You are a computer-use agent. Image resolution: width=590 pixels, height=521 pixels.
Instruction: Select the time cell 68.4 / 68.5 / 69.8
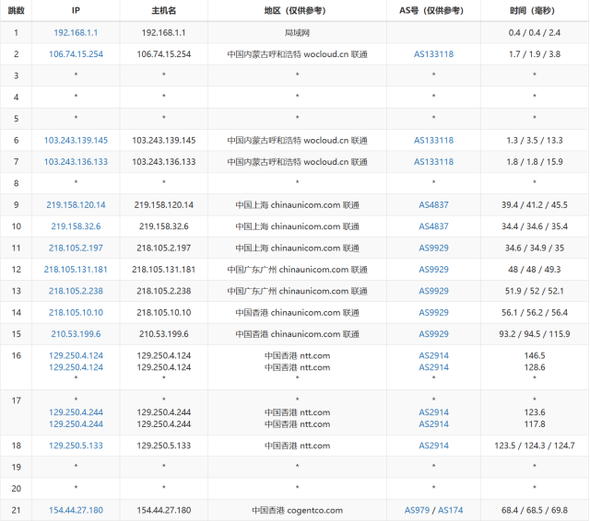535,510
